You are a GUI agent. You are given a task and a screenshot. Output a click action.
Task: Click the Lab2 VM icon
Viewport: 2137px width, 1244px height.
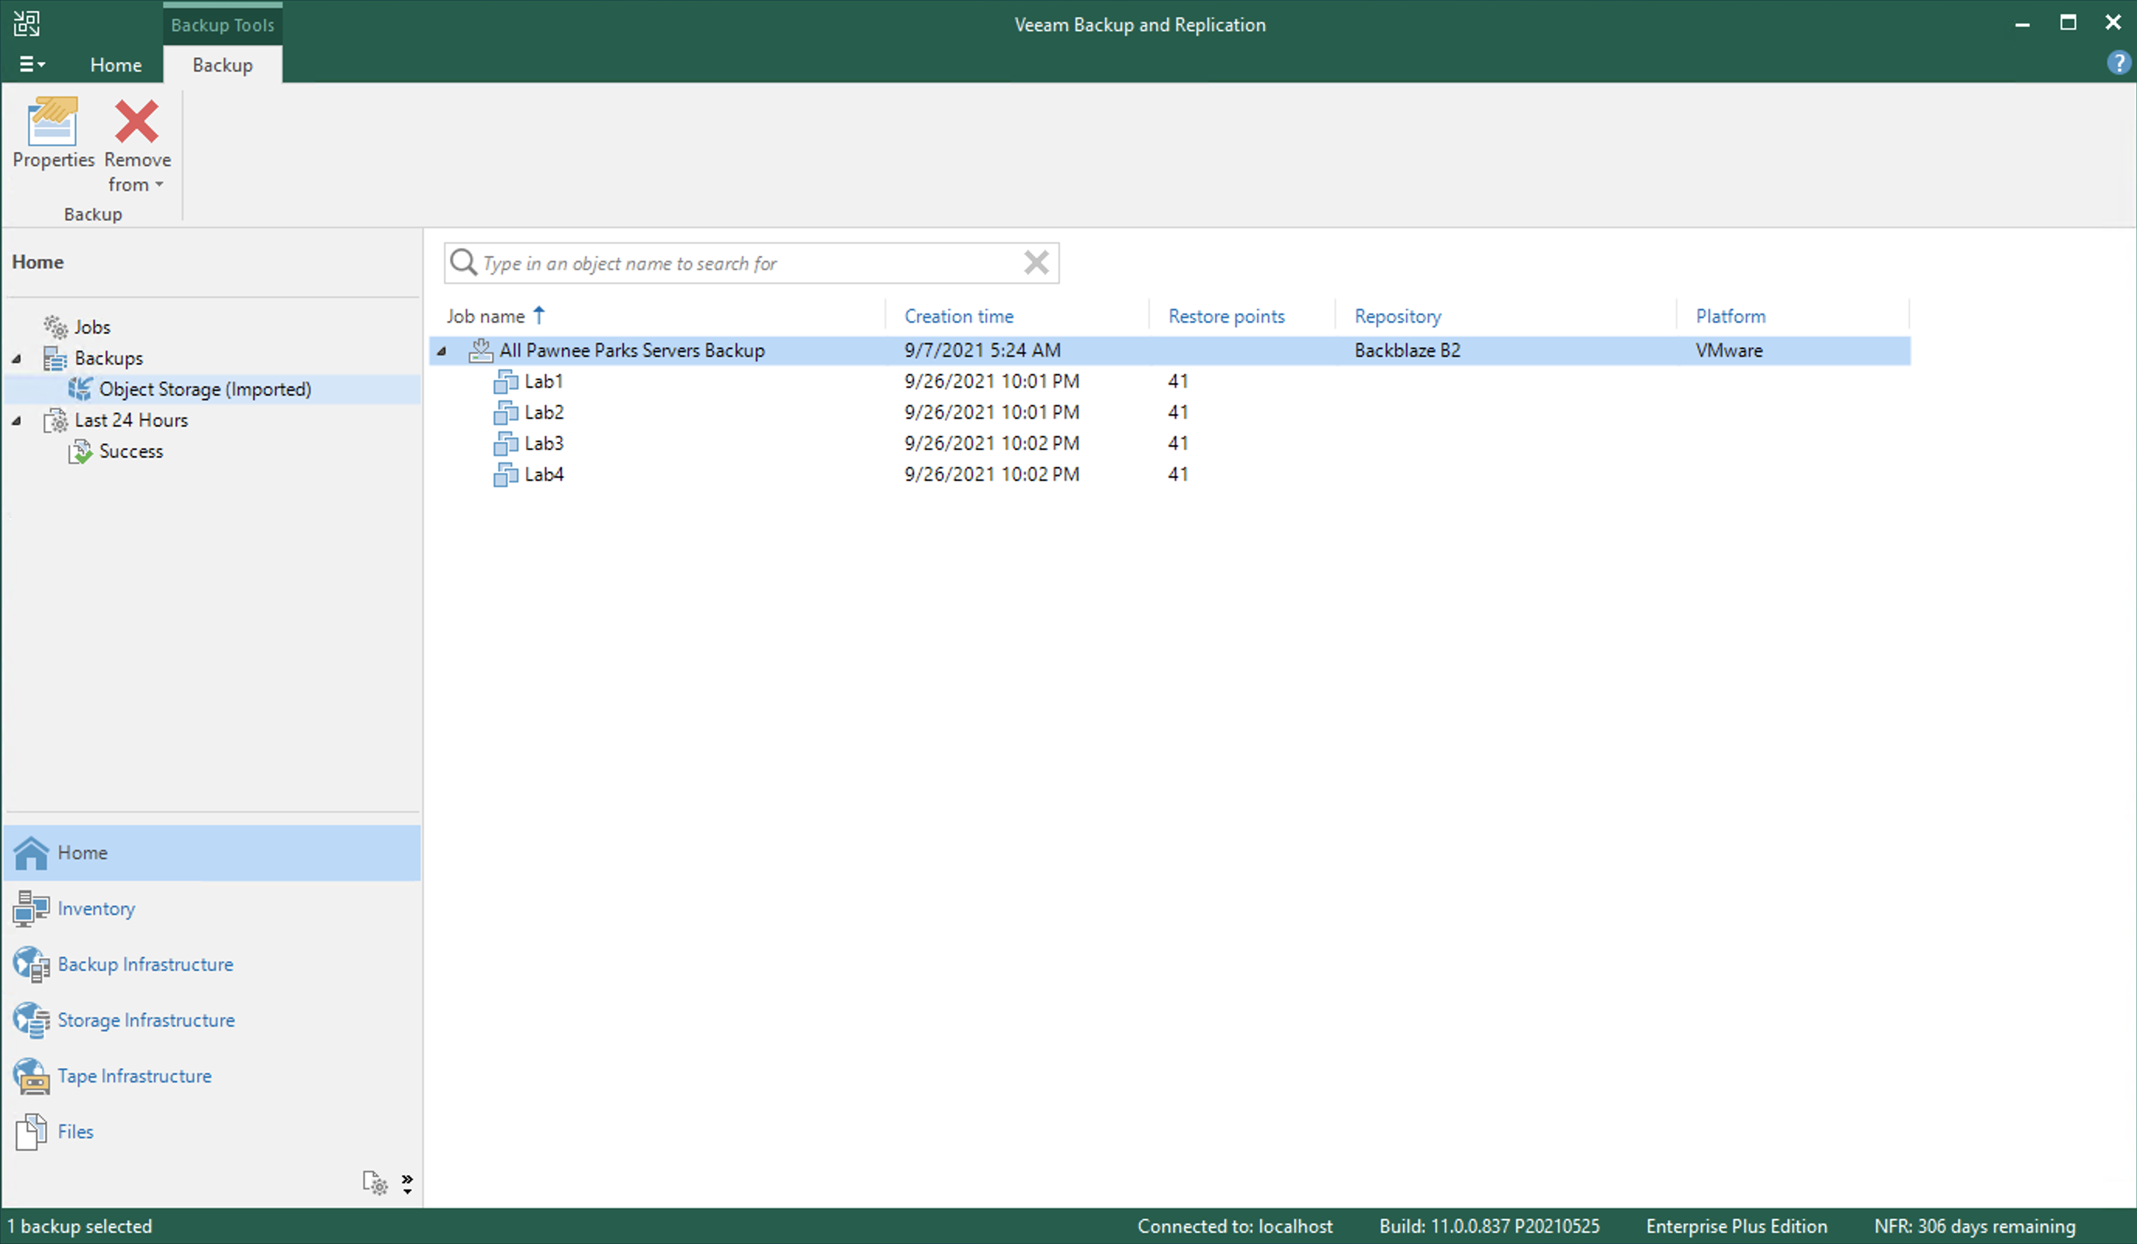(505, 413)
